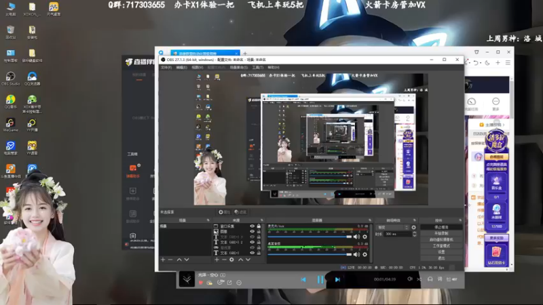
Task: Click the 退出 exit button in OBS
Action: point(441,258)
